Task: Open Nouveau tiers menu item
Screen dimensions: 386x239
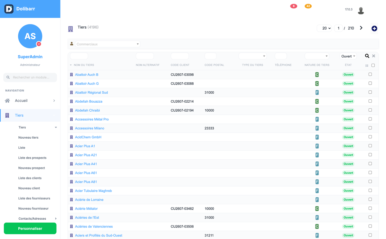Action: pos(28,138)
